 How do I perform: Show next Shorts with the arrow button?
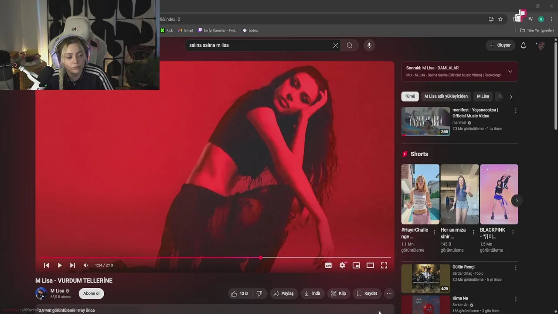pyautogui.click(x=517, y=201)
